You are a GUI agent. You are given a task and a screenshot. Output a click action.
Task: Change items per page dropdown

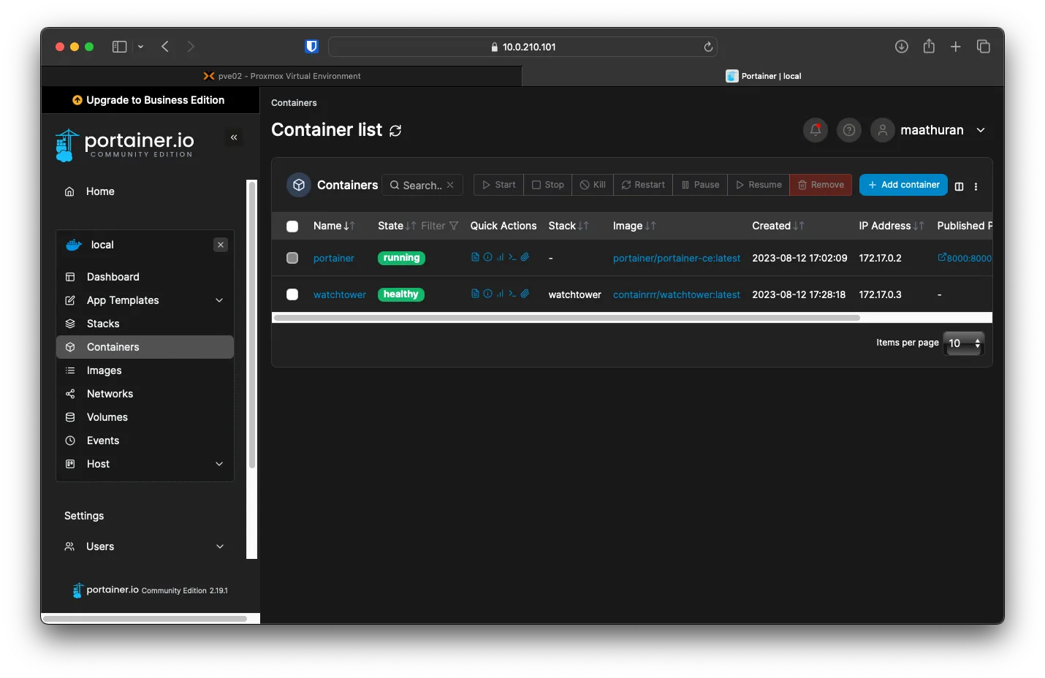pyautogui.click(x=964, y=343)
